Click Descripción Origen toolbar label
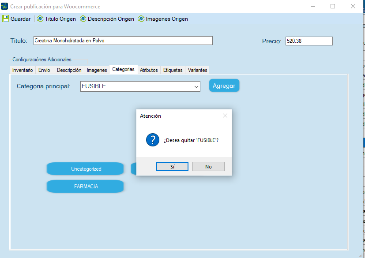Image resolution: width=365 pixels, height=258 pixels. coord(111,19)
